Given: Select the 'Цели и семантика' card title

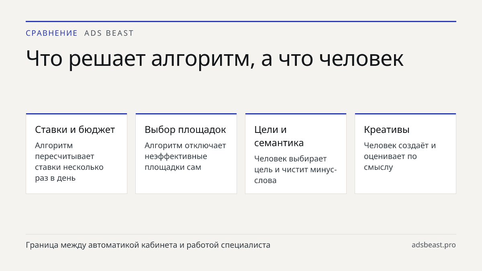Looking at the screenshot, I should [x=279, y=136].
